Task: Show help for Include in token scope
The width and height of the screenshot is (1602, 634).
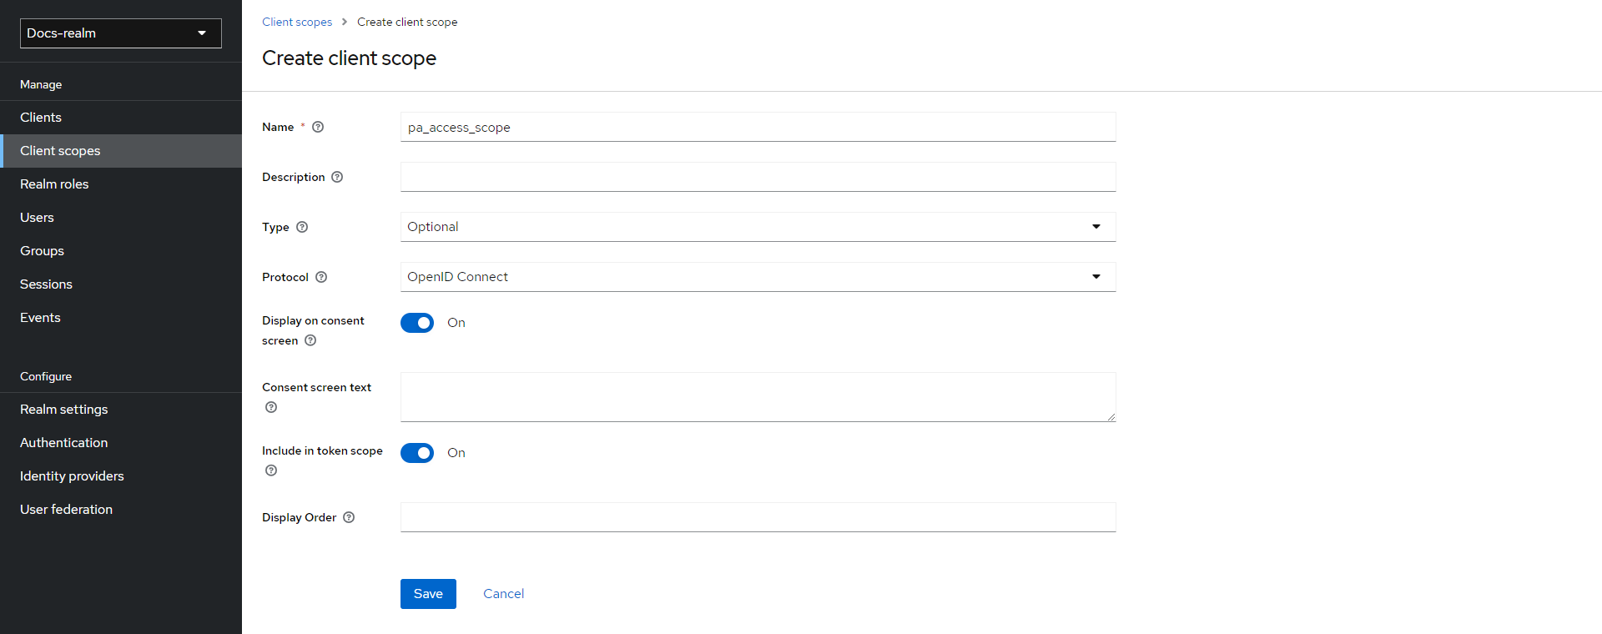Action: [271, 470]
